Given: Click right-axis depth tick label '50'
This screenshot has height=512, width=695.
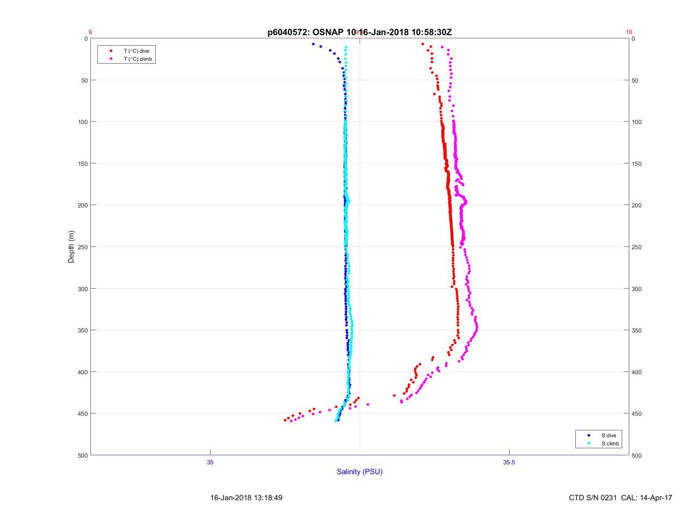Looking at the screenshot, I should click(635, 80).
